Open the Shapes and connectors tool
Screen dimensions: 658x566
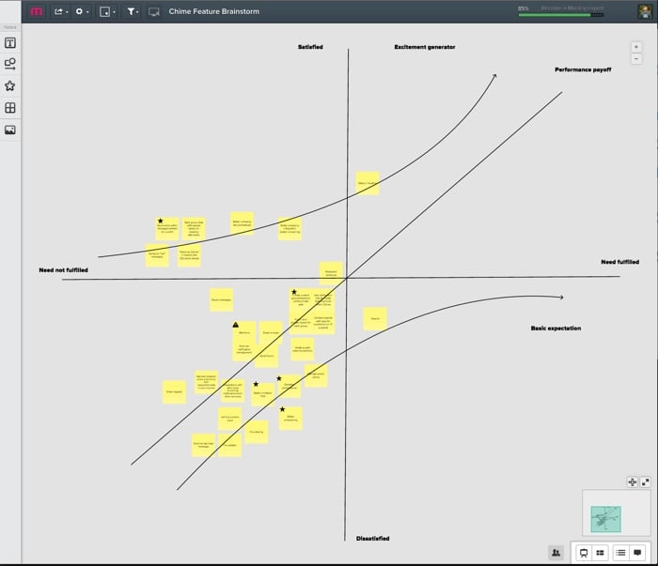pyautogui.click(x=10, y=64)
